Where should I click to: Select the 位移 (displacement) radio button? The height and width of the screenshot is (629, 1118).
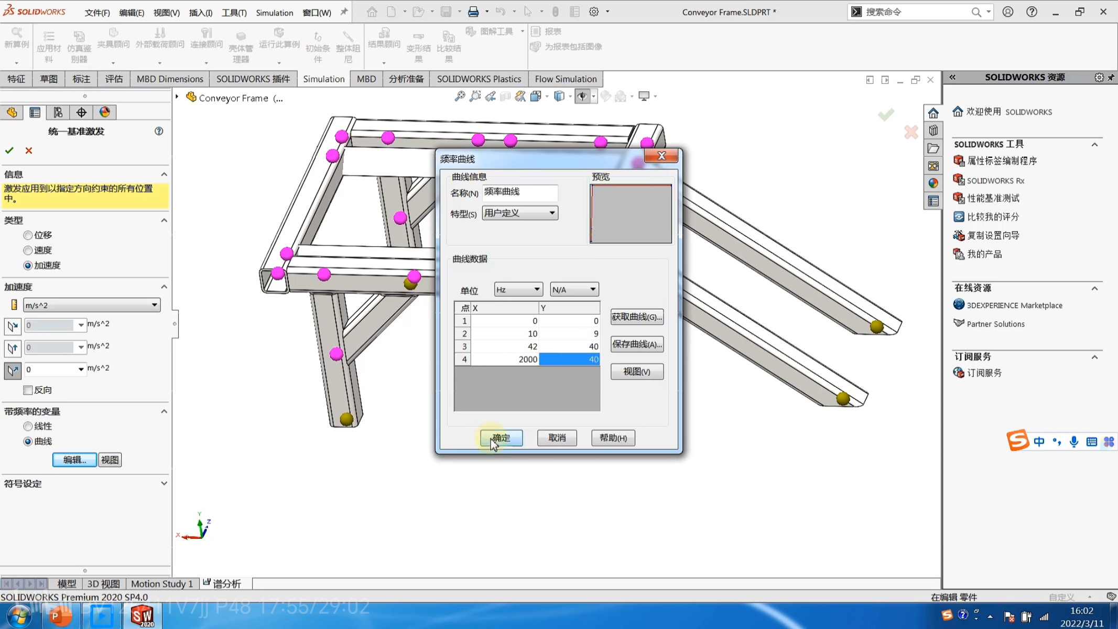click(28, 235)
